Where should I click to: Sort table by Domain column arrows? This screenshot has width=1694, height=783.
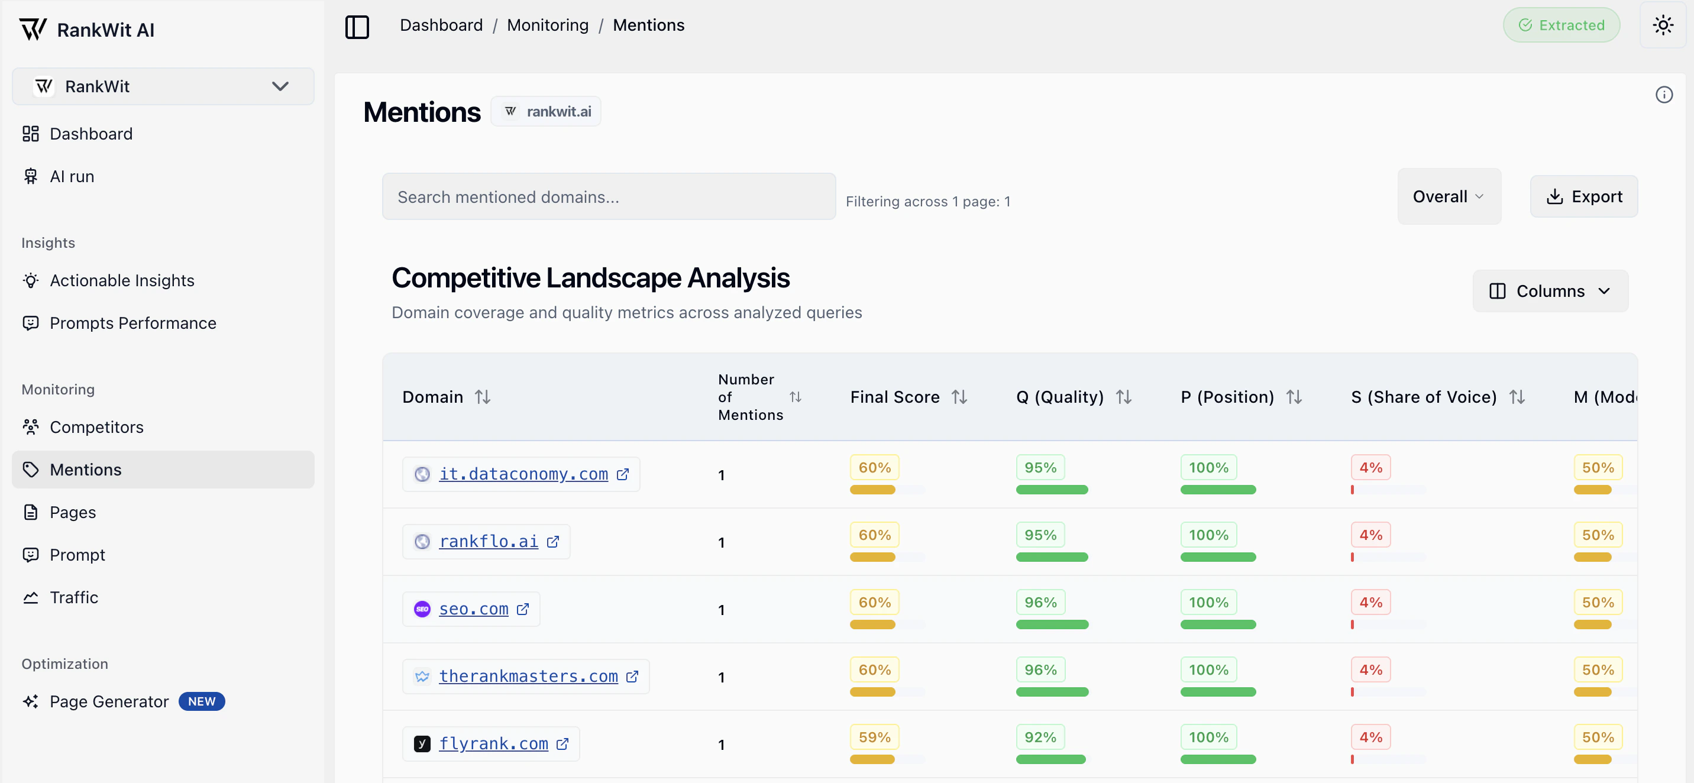(x=483, y=397)
